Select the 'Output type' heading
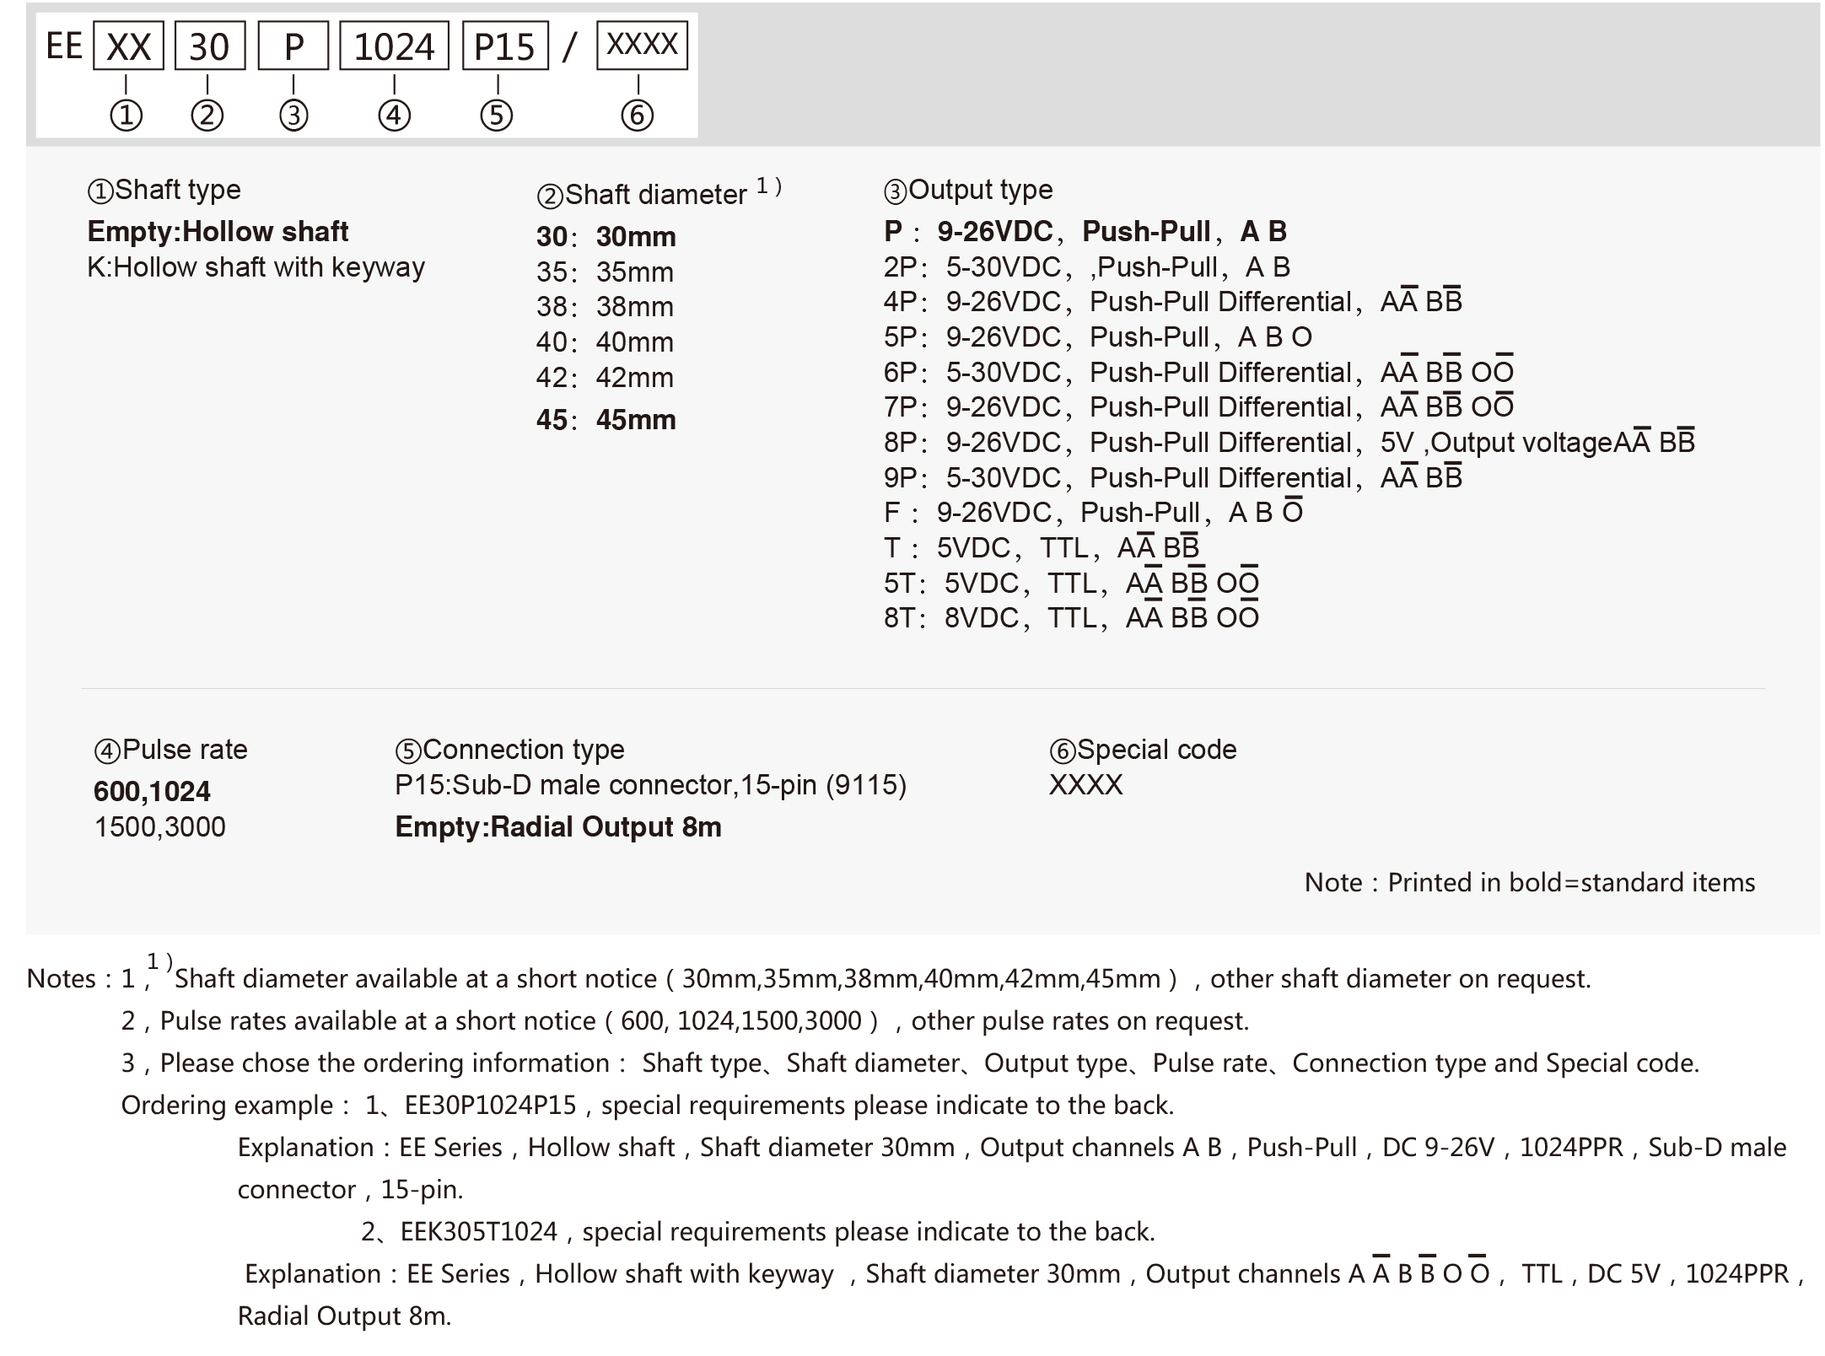 point(968,190)
